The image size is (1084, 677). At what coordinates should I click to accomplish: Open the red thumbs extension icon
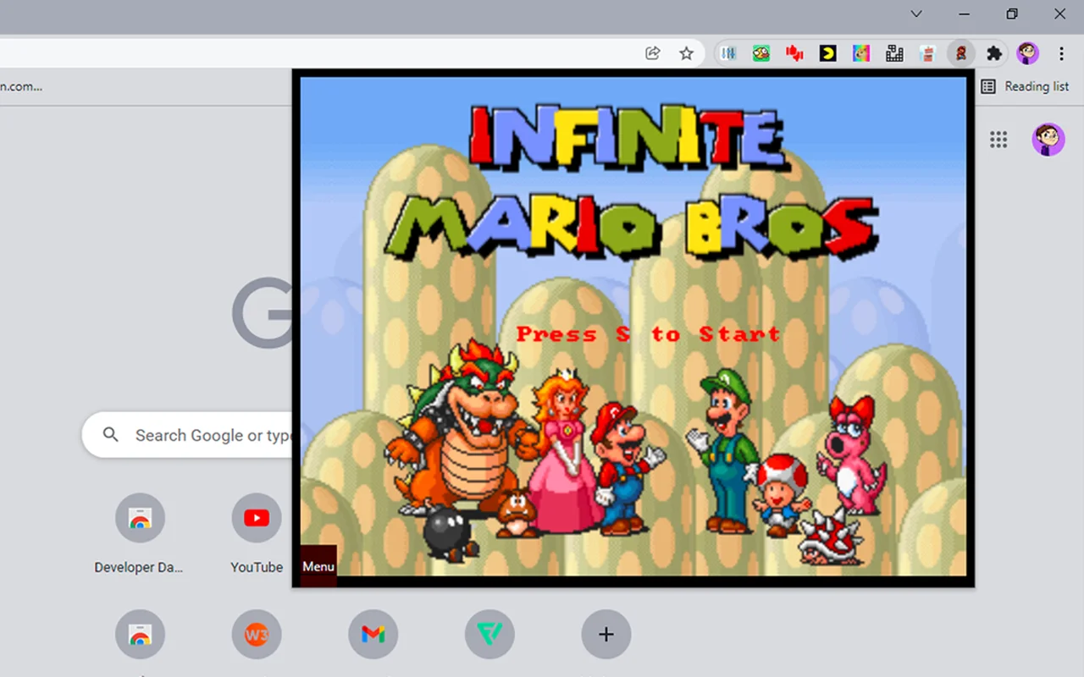(794, 53)
